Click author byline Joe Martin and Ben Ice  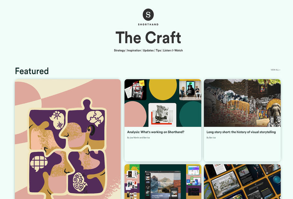139,138
